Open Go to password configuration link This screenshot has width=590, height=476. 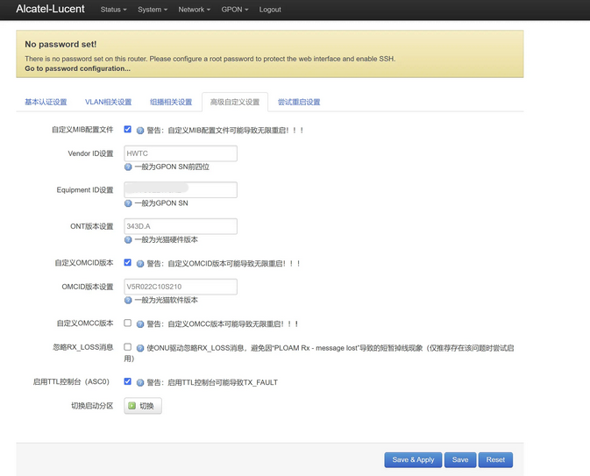77,68
